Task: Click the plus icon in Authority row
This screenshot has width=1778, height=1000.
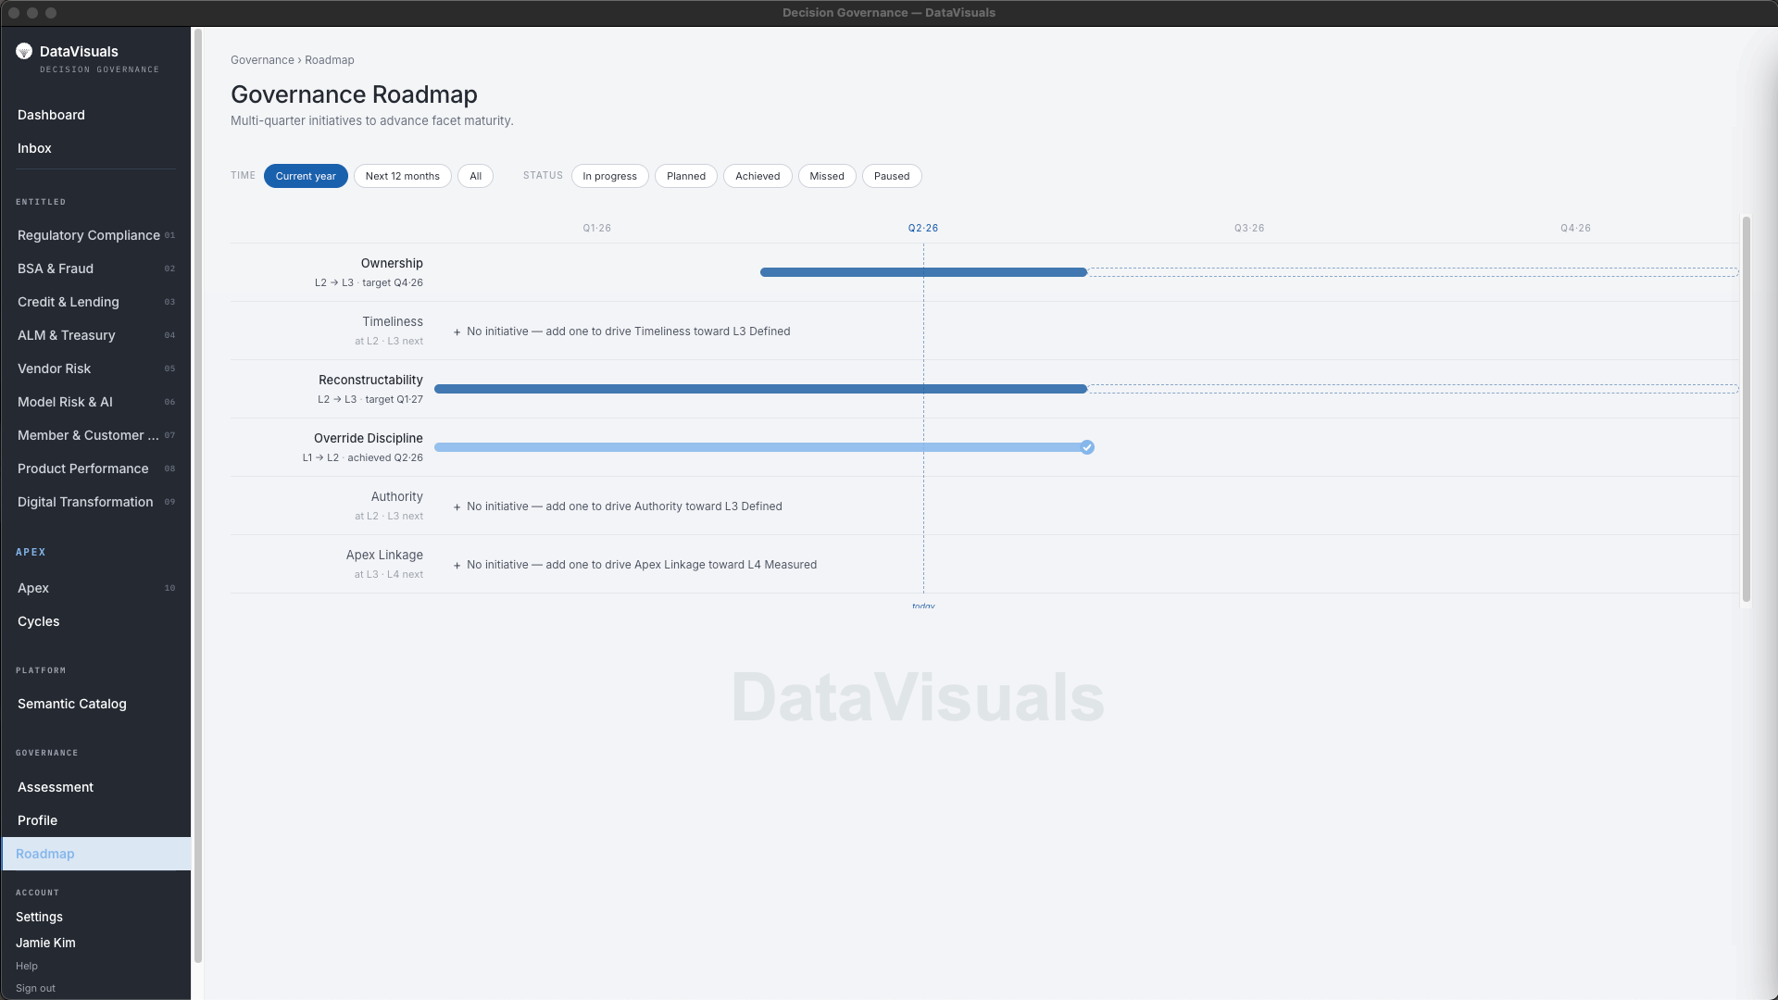Action: 457,507
